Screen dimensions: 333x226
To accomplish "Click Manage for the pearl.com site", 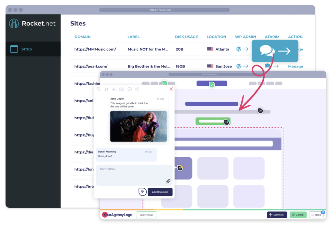I will tap(295, 66).
